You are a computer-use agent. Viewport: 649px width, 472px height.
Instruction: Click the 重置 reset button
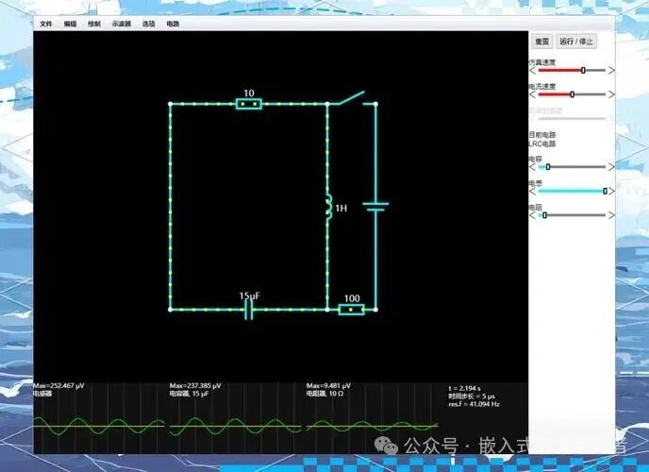541,42
